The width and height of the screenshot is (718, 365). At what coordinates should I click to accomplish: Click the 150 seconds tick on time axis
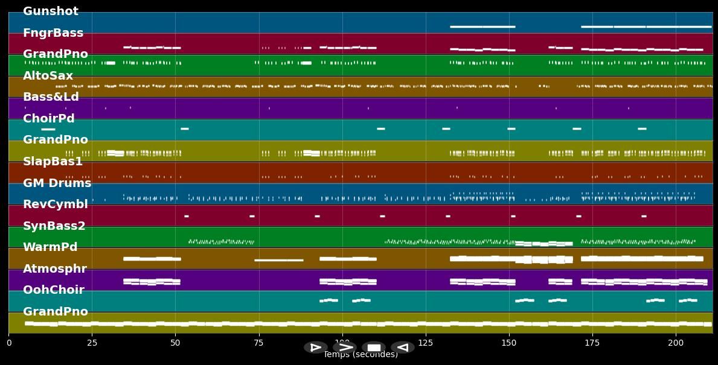(508, 343)
